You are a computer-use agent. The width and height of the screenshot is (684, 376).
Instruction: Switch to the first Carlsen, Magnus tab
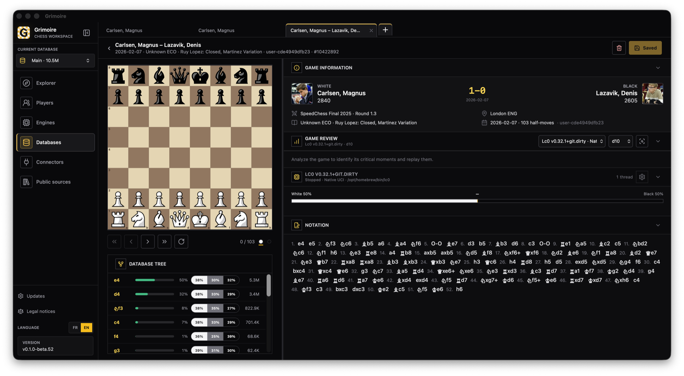click(124, 31)
